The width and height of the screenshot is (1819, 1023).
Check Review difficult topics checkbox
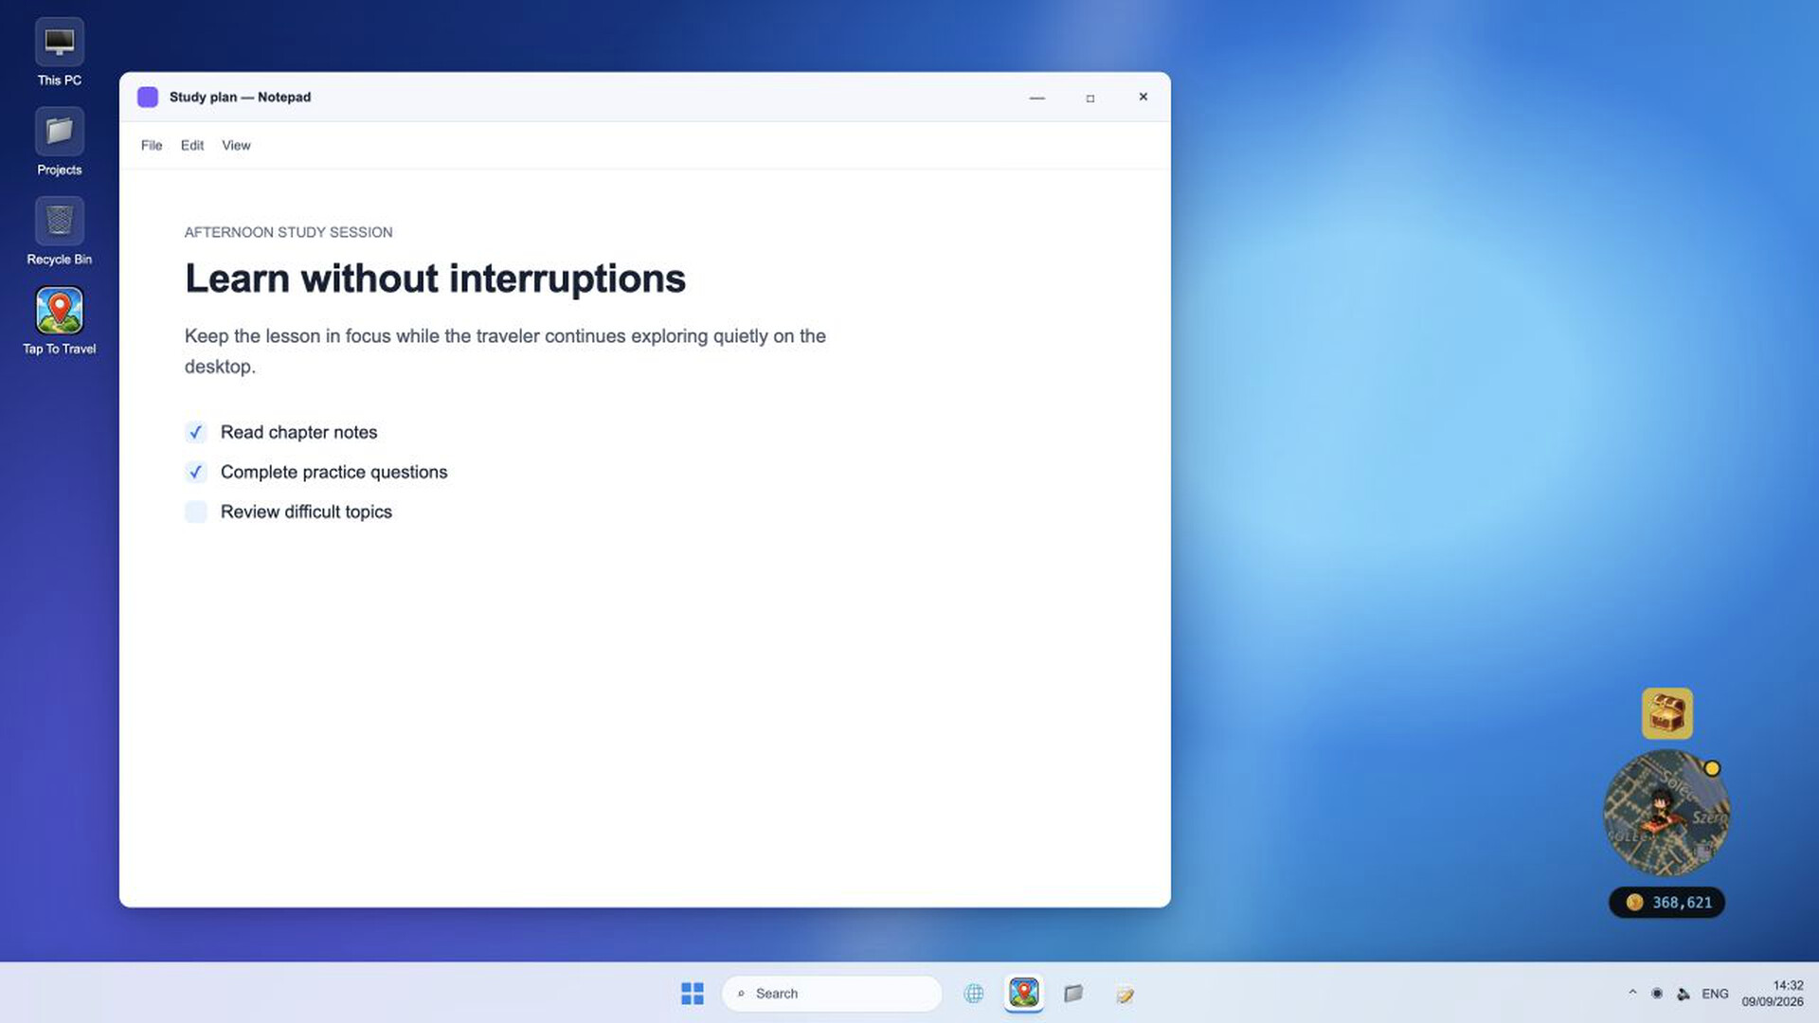(195, 511)
